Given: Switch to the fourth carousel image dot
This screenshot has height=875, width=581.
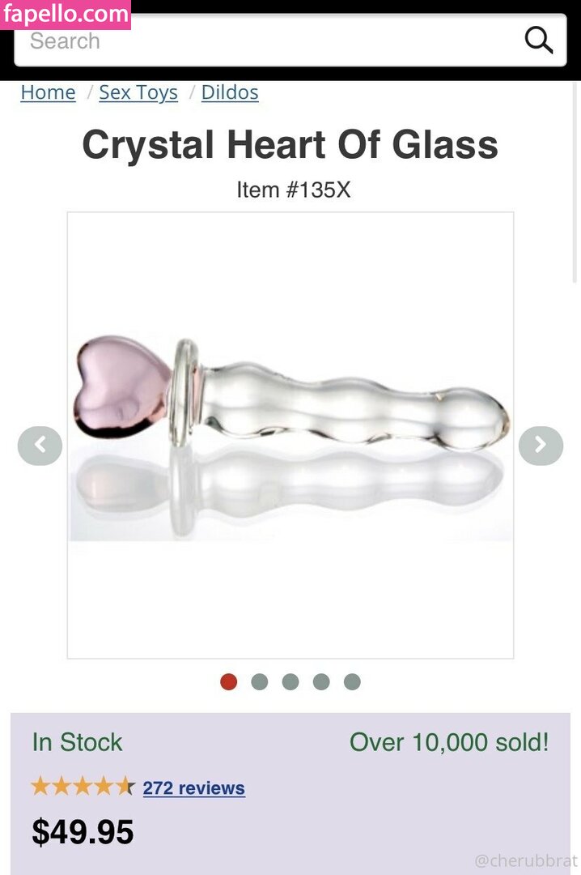Looking at the screenshot, I should point(321,681).
